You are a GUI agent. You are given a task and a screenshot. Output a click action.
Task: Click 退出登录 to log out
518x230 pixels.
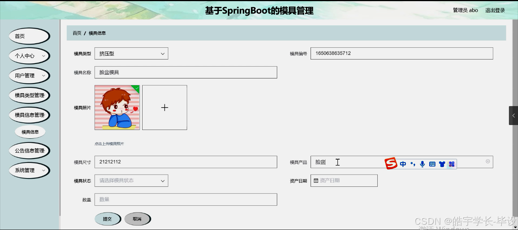(495, 10)
